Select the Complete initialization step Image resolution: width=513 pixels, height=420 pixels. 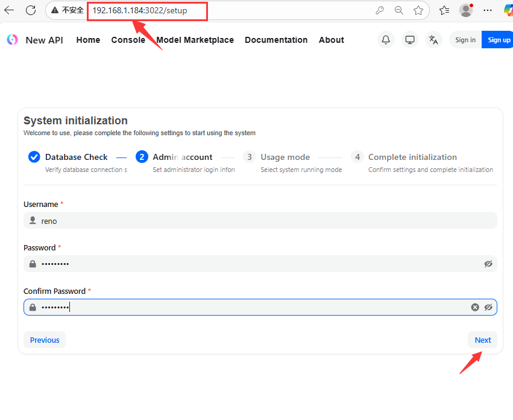[x=422, y=162]
